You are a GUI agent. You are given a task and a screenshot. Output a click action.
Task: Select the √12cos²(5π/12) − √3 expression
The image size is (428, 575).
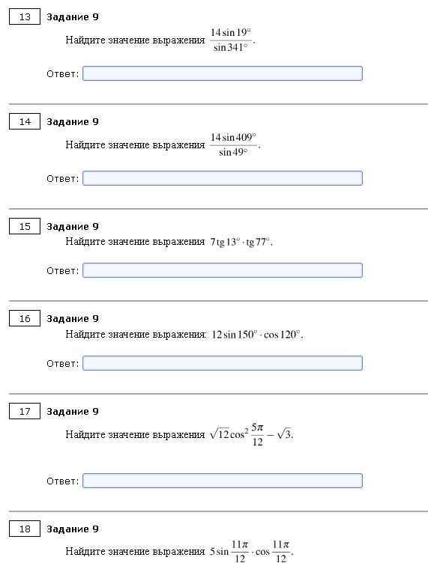251,434
